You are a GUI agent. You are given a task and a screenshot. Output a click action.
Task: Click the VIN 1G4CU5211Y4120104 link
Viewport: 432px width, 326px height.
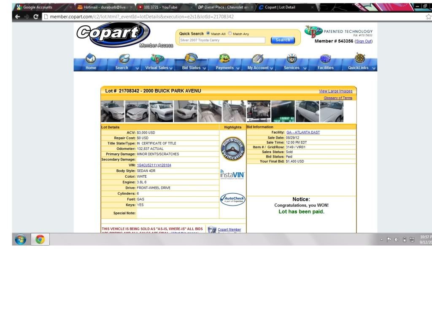click(x=154, y=166)
